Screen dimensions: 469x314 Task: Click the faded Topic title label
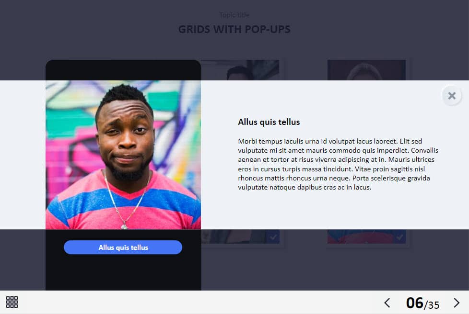click(234, 15)
